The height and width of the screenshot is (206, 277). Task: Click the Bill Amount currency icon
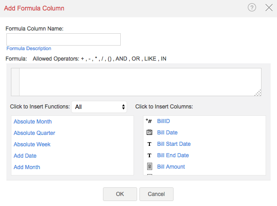(149, 167)
